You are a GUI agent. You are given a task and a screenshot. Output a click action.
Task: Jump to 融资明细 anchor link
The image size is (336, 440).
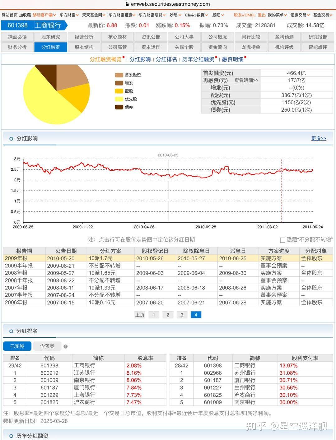click(233, 59)
